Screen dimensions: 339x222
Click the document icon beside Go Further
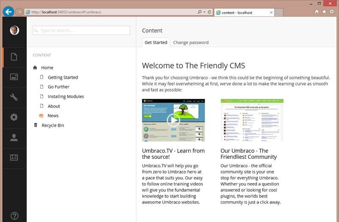[x=42, y=86]
